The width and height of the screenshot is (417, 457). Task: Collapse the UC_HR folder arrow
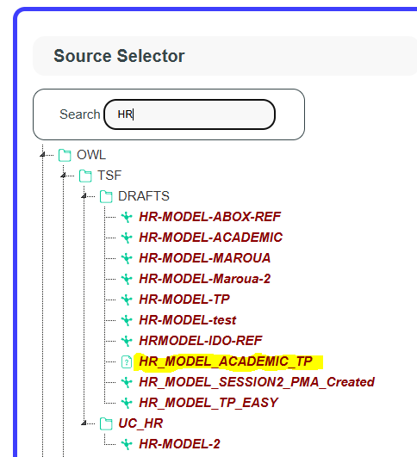[84, 423]
